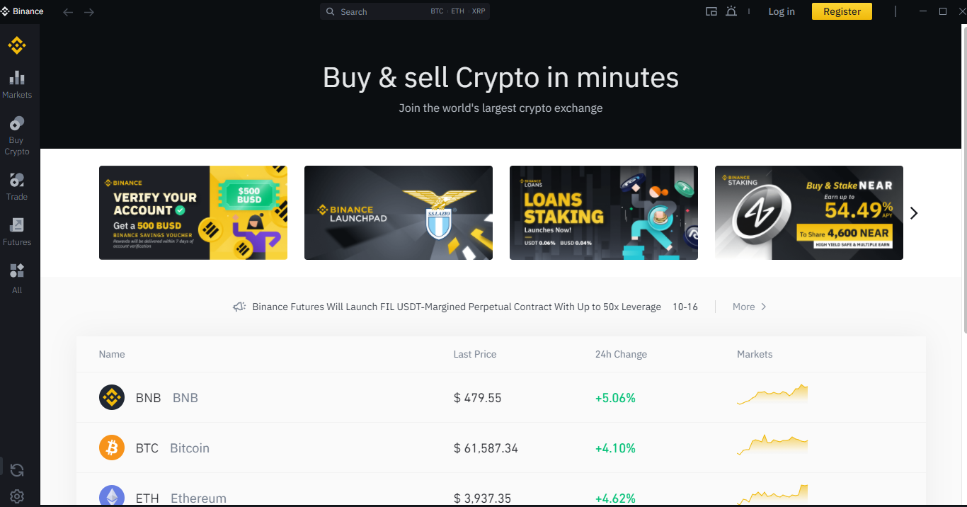
Task: Open the Loans Staking banner
Action: [x=604, y=212]
